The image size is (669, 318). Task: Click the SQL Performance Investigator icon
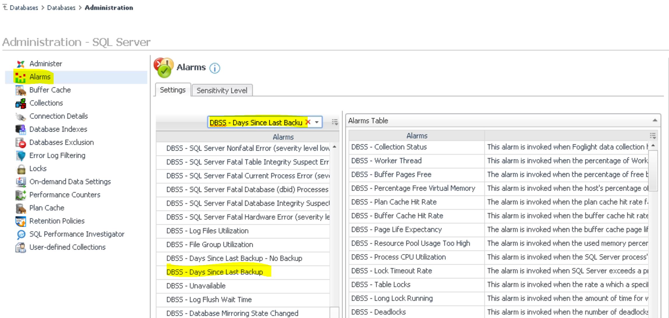click(21, 234)
